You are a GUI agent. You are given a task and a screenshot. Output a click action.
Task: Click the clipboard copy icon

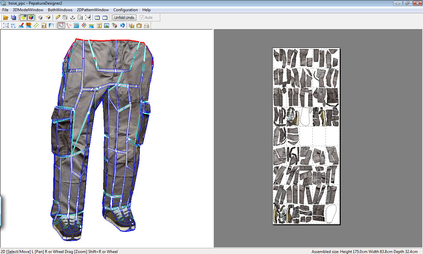(x=139, y=25)
